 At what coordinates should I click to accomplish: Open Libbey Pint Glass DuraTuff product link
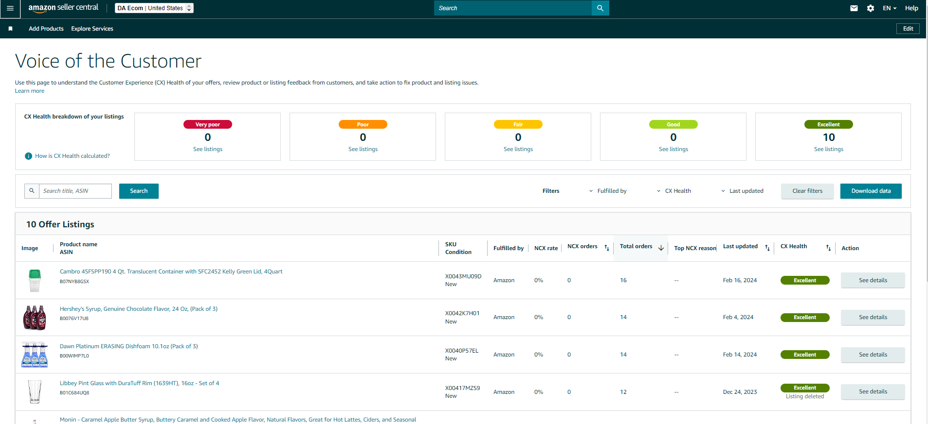click(x=140, y=383)
